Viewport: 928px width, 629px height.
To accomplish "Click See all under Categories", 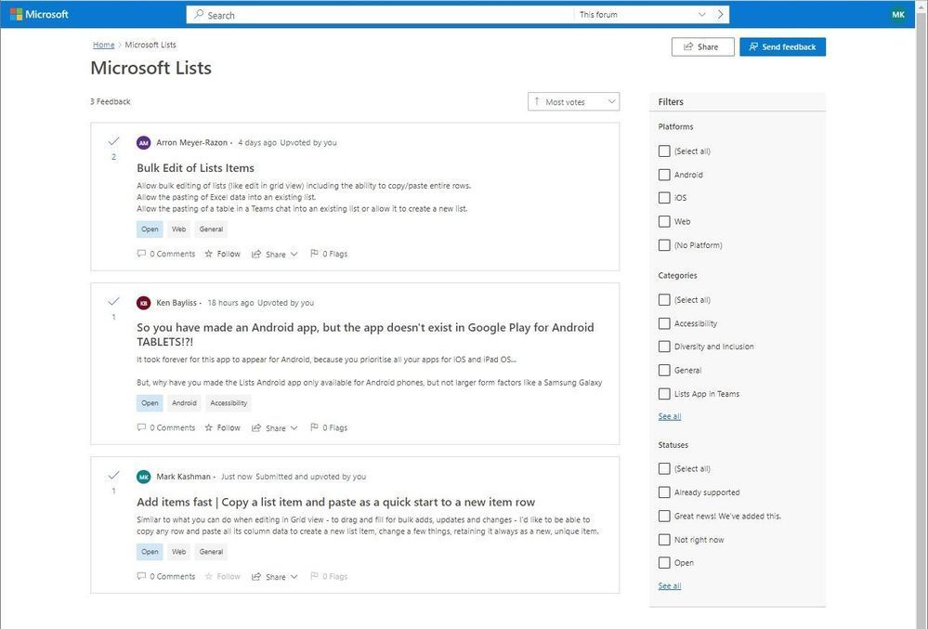I will pyautogui.click(x=670, y=416).
